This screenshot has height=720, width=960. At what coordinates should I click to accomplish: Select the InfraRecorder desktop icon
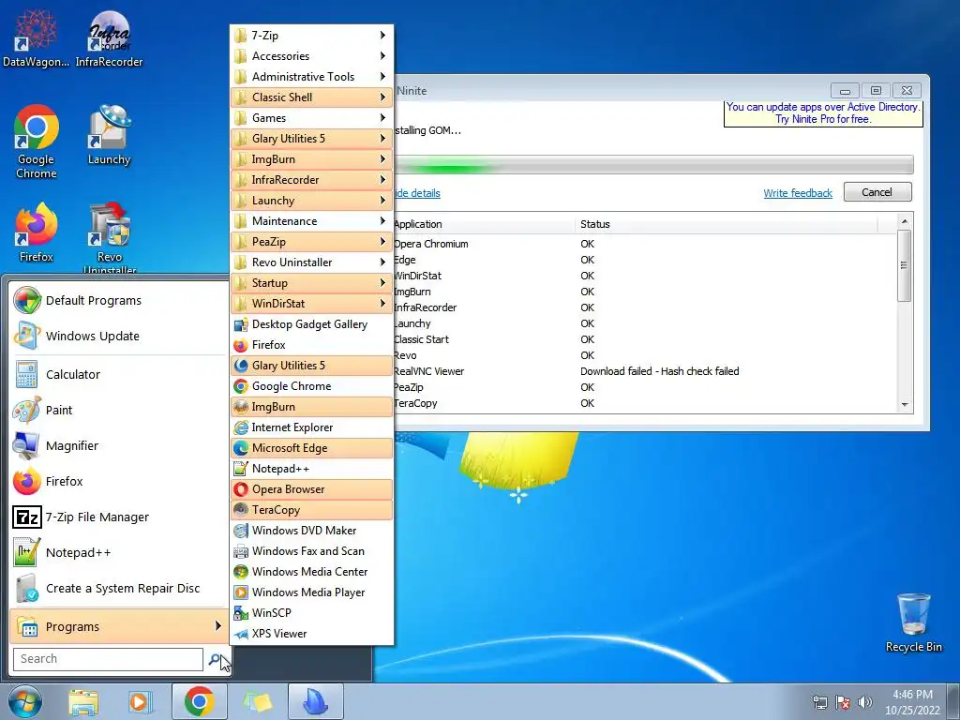point(109,37)
